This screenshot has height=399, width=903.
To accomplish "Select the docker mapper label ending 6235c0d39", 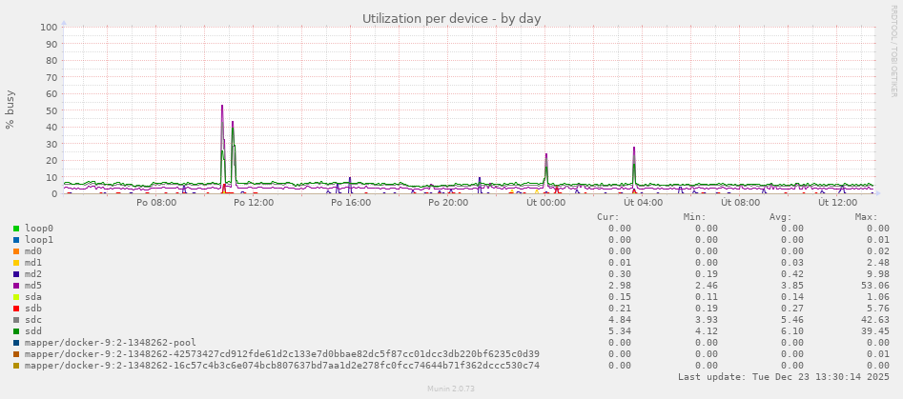I will click(x=282, y=354).
